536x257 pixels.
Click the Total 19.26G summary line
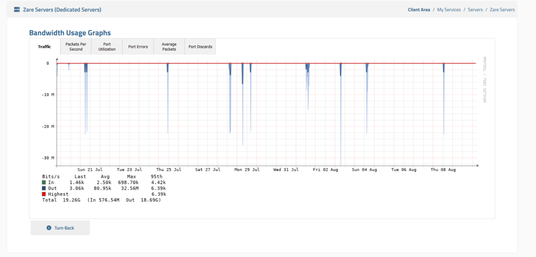coord(102,200)
